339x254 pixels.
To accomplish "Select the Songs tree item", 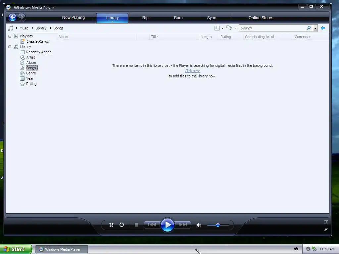I will [x=31, y=68].
